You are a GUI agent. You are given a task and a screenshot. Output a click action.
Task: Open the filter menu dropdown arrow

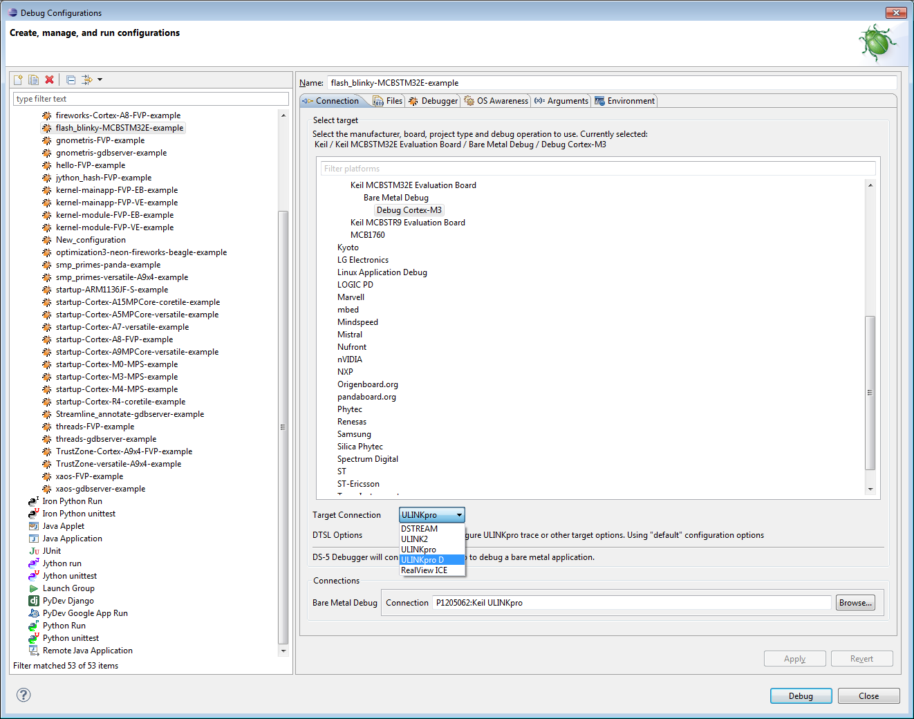click(x=100, y=80)
